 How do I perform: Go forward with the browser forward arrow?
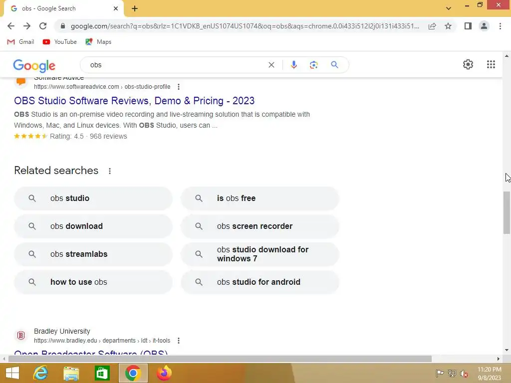pyautogui.click(x=27, y=26)
